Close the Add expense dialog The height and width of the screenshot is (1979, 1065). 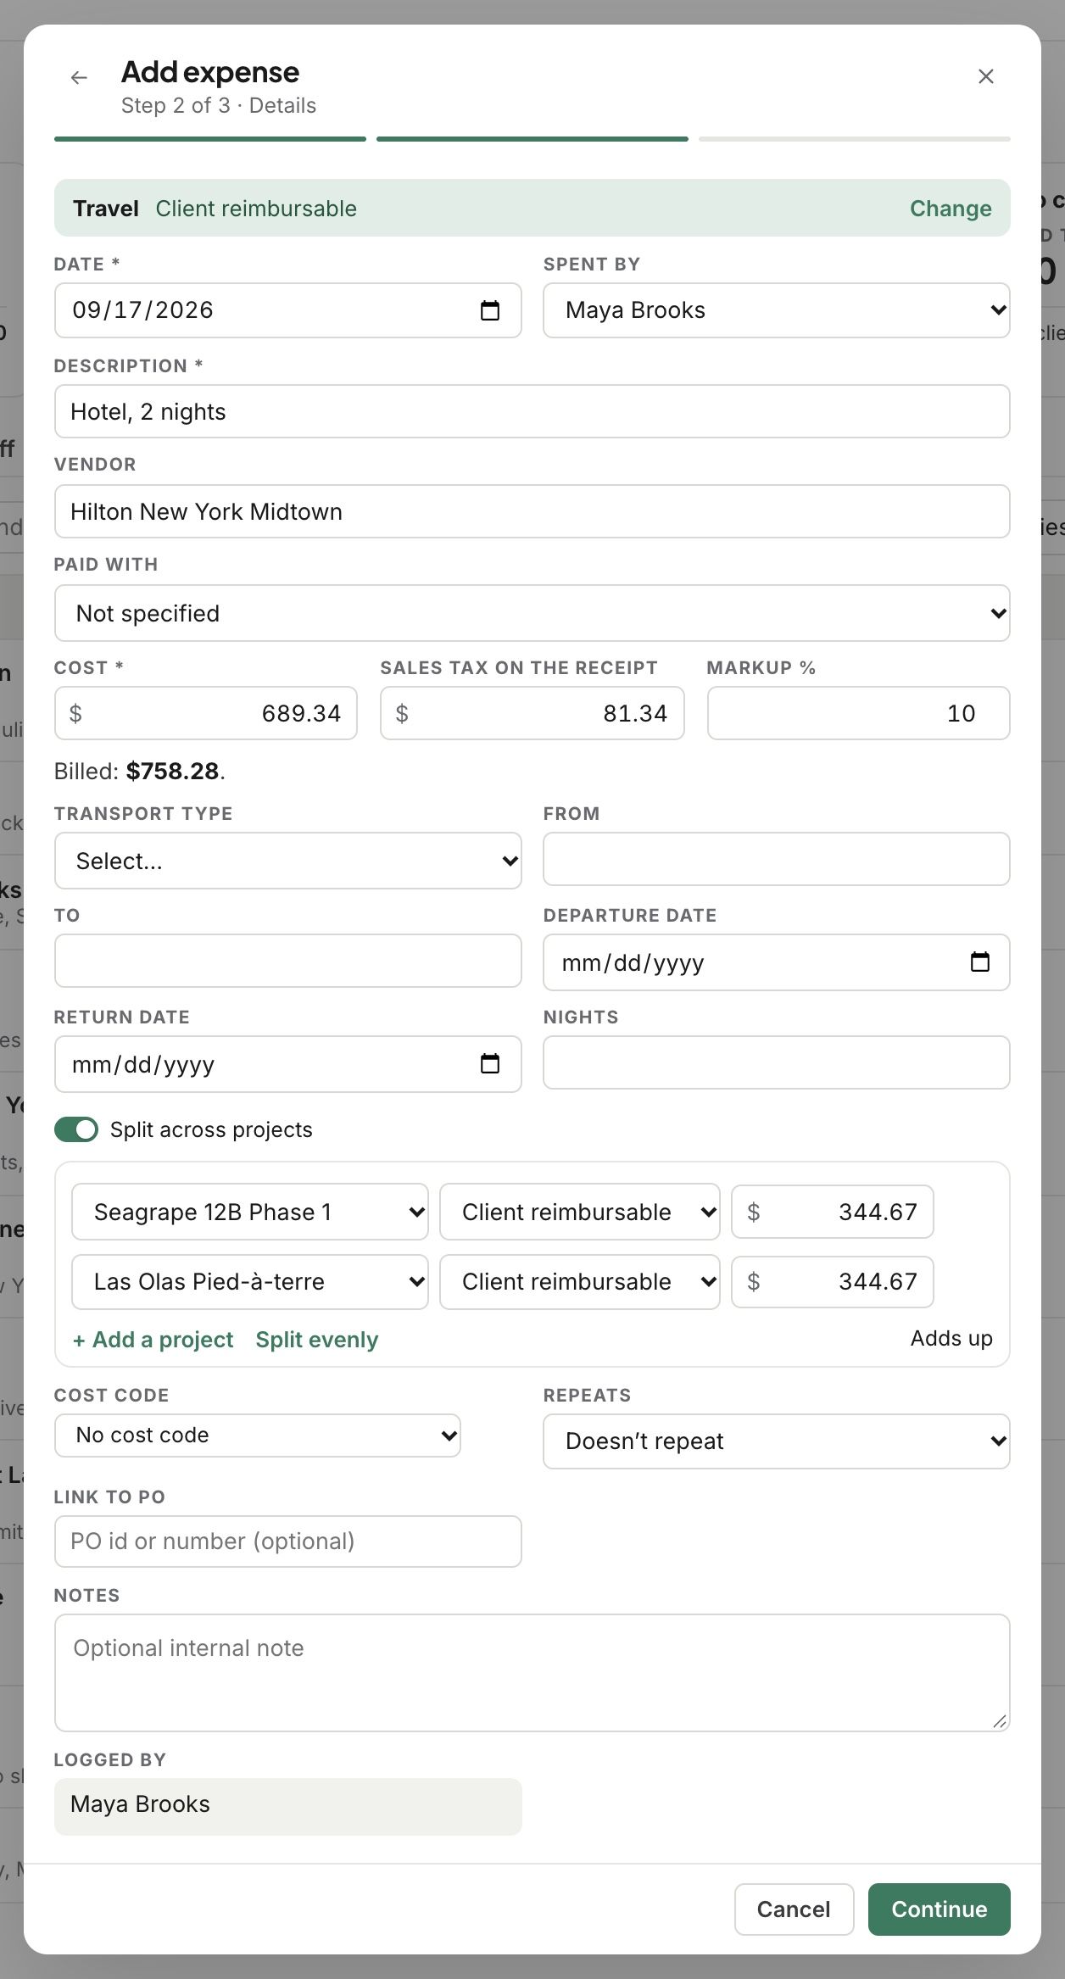(x=985, y=76)
